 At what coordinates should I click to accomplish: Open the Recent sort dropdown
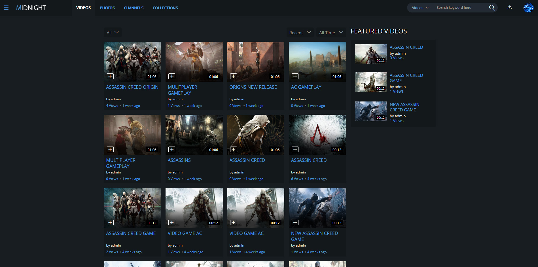pyautogui.click(x=300, y=33)
